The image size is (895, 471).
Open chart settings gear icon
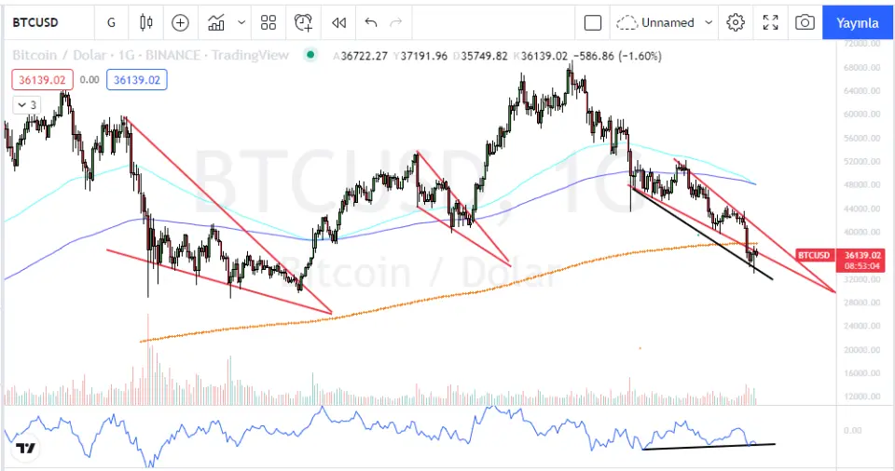[736, 22]
